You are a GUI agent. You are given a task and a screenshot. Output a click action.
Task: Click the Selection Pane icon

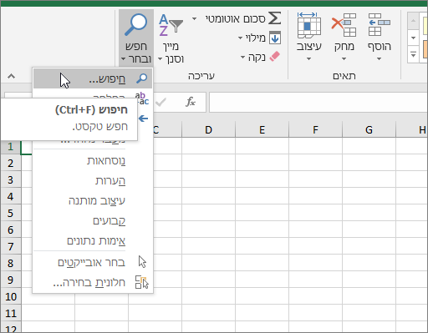click(x=142, y=282)
